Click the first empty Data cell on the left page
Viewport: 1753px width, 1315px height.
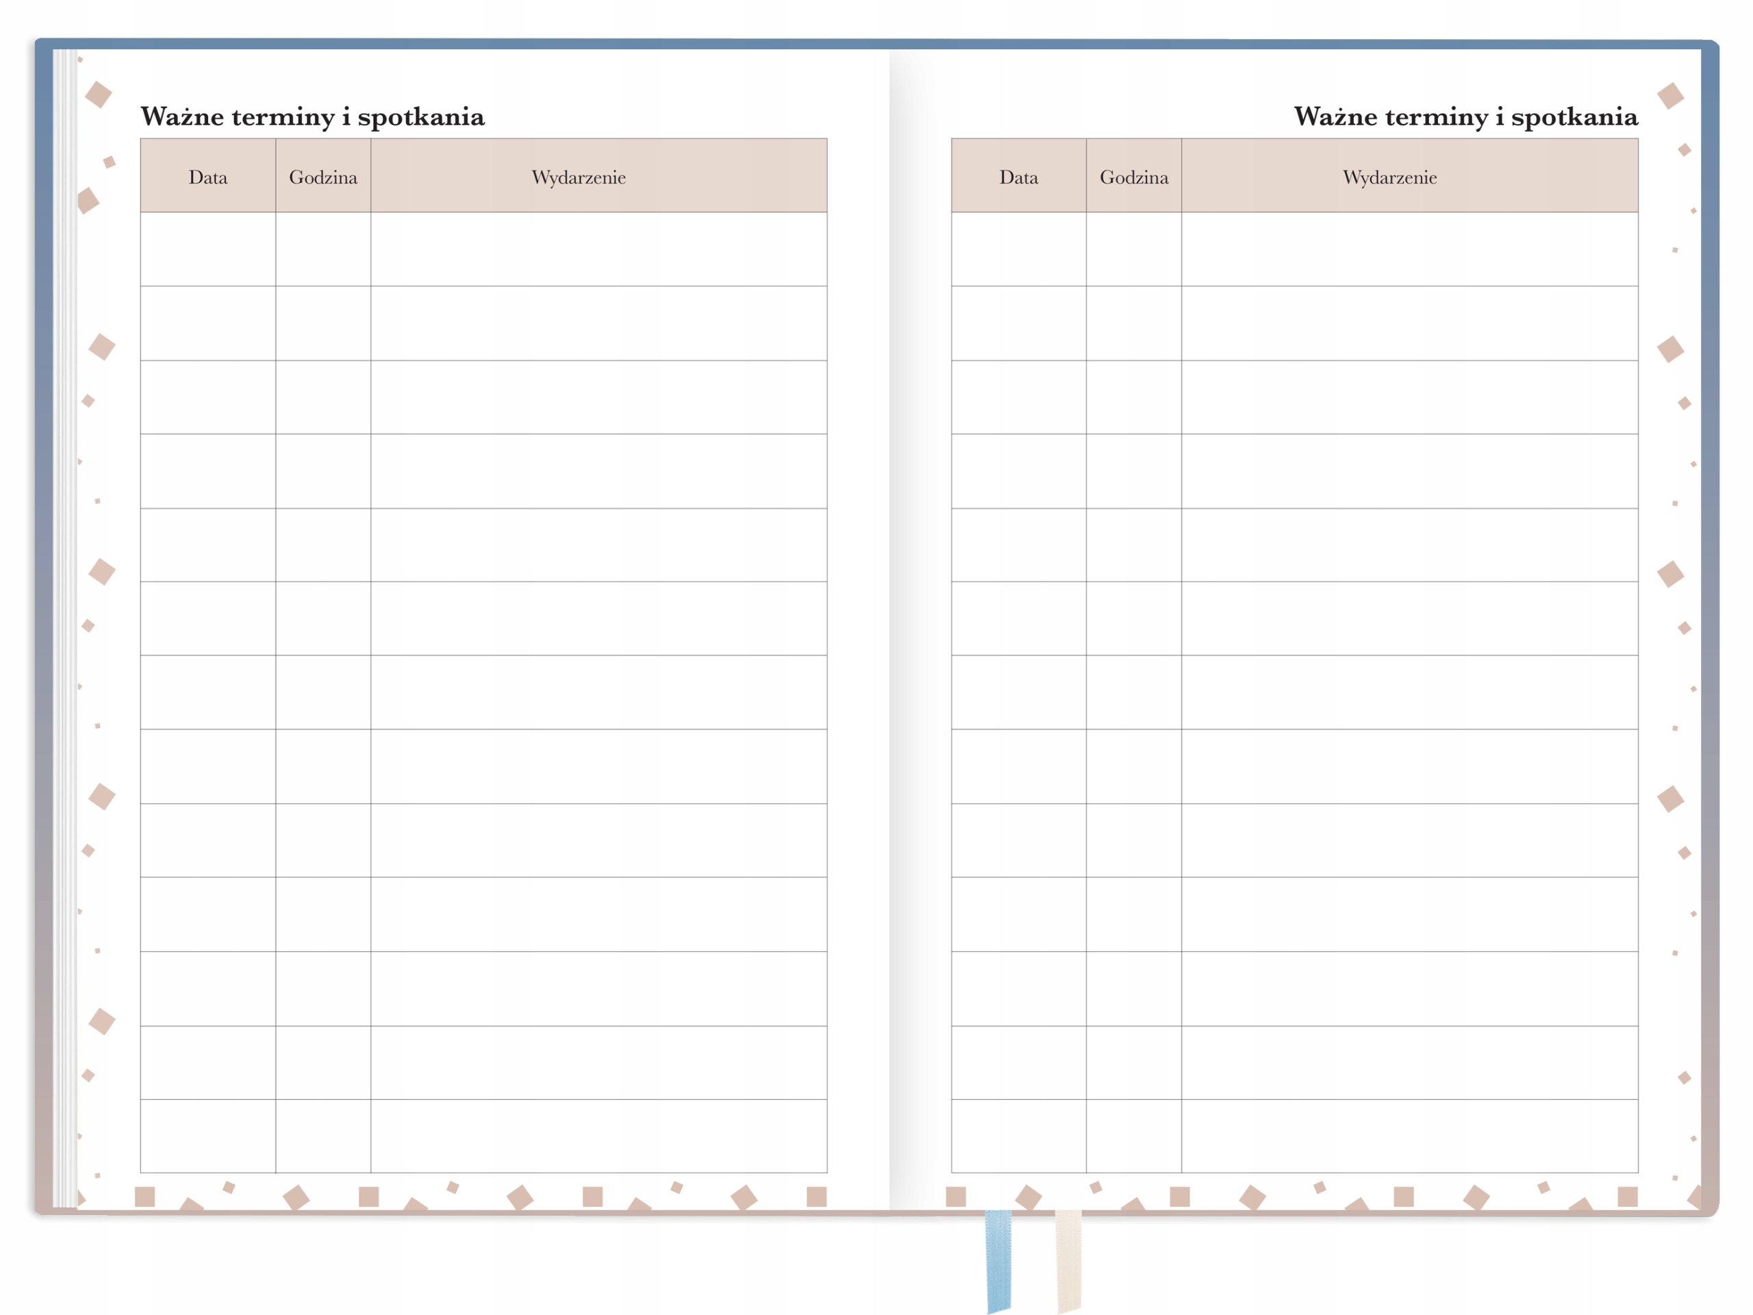[207, 249]
